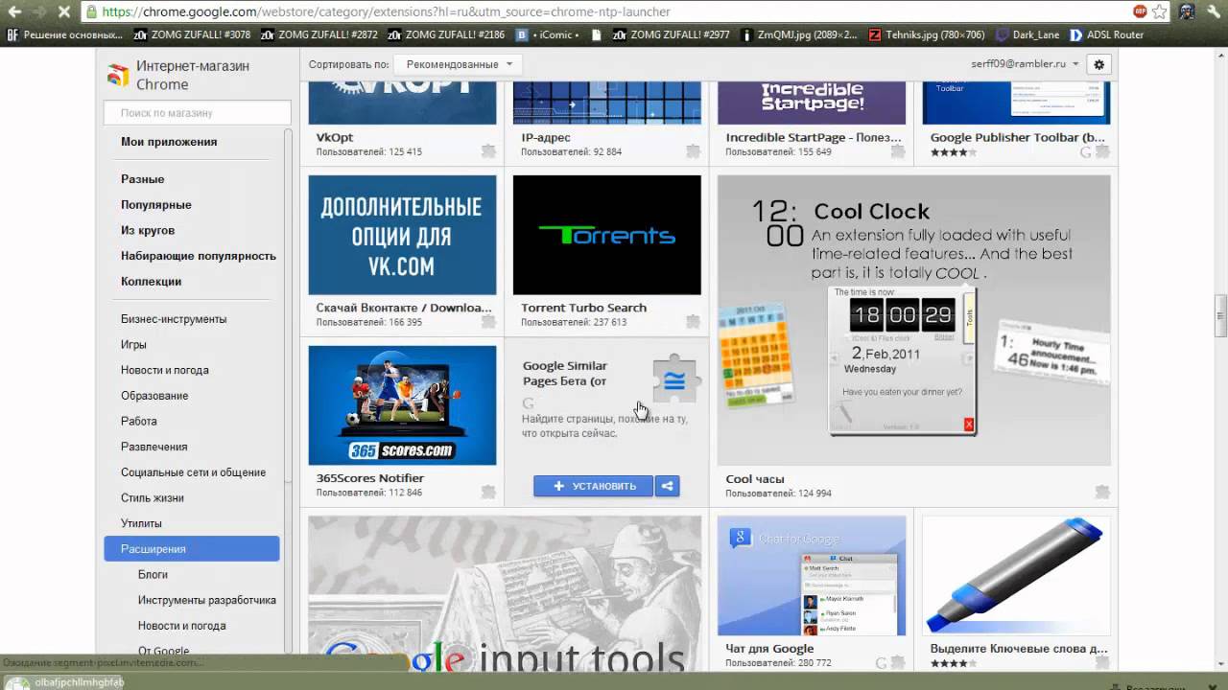
Task: Open the Дополнительные опции для VK.com thumbnail
Action: pyautogui.click(x=402, y=235)
